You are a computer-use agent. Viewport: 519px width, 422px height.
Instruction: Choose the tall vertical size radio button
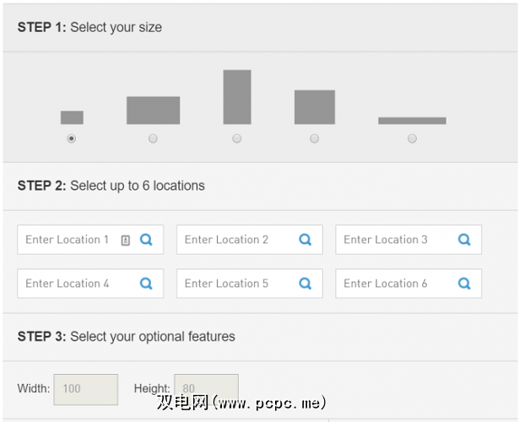click(x=237, y=138)
